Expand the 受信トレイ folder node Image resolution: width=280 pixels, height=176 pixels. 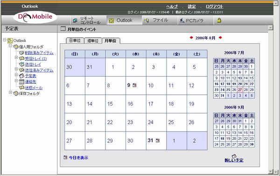(x=16, y=58)
